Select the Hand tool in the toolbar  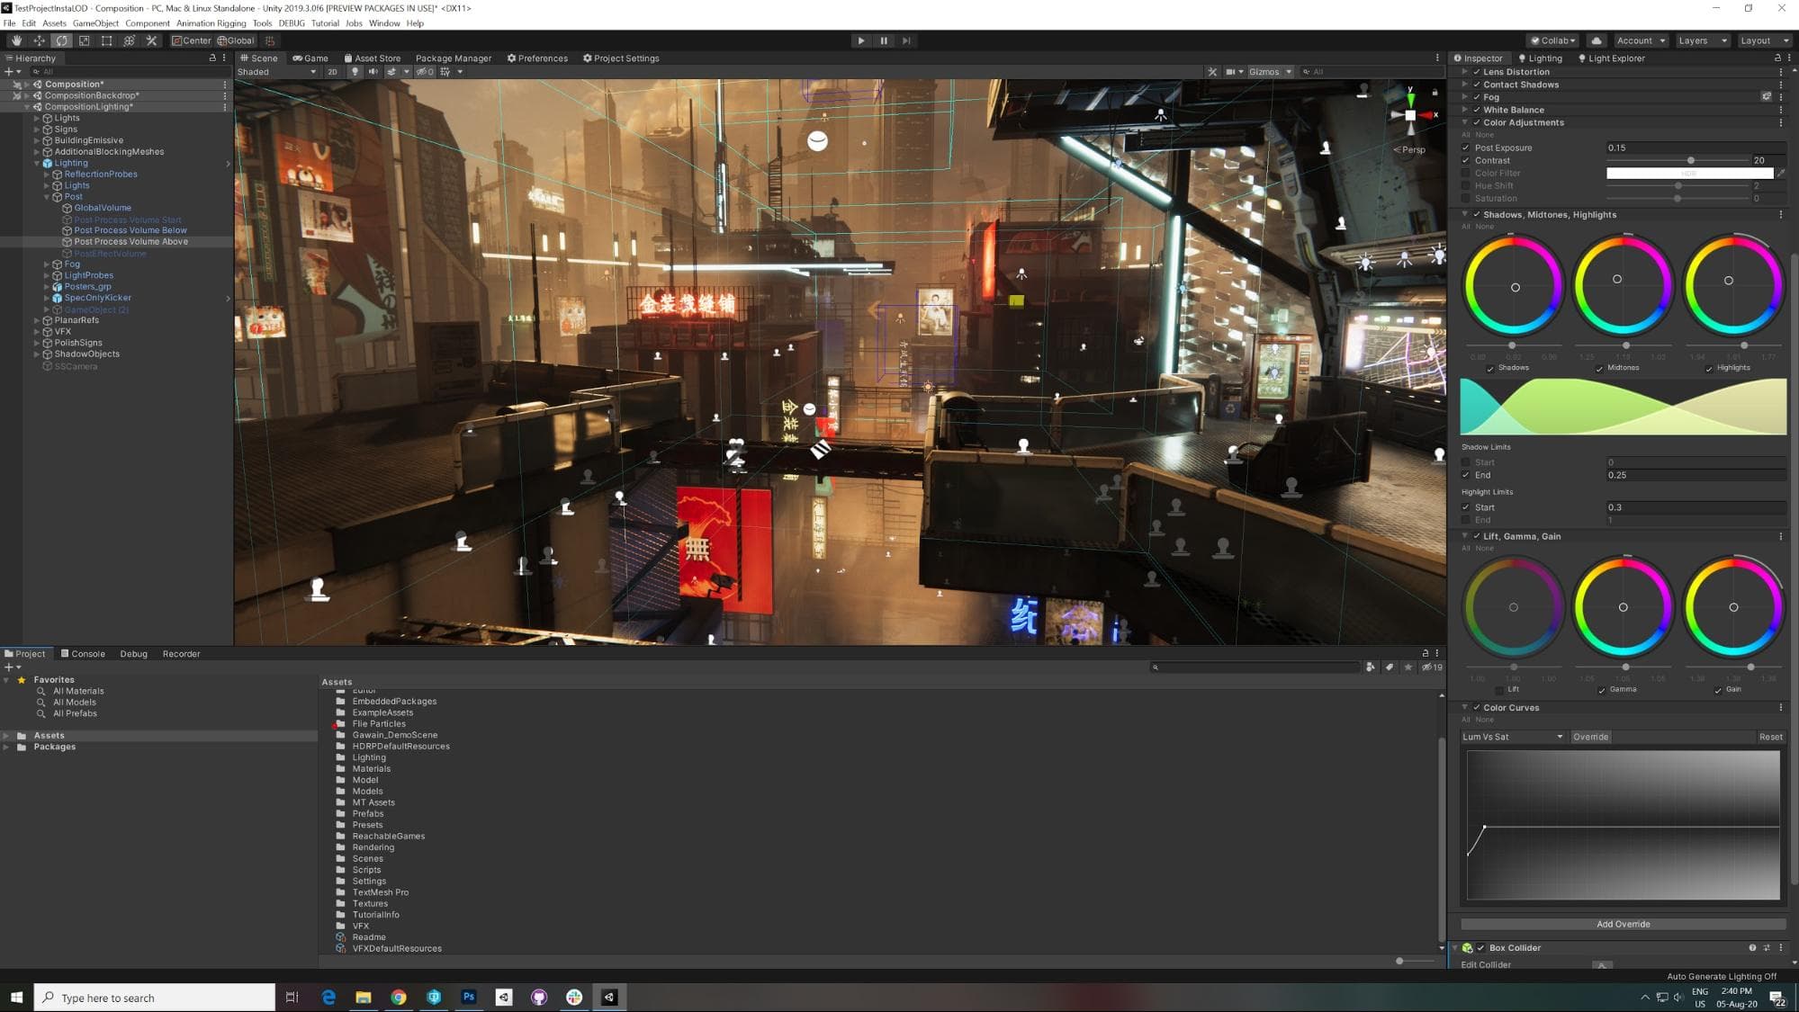[16, 40]
